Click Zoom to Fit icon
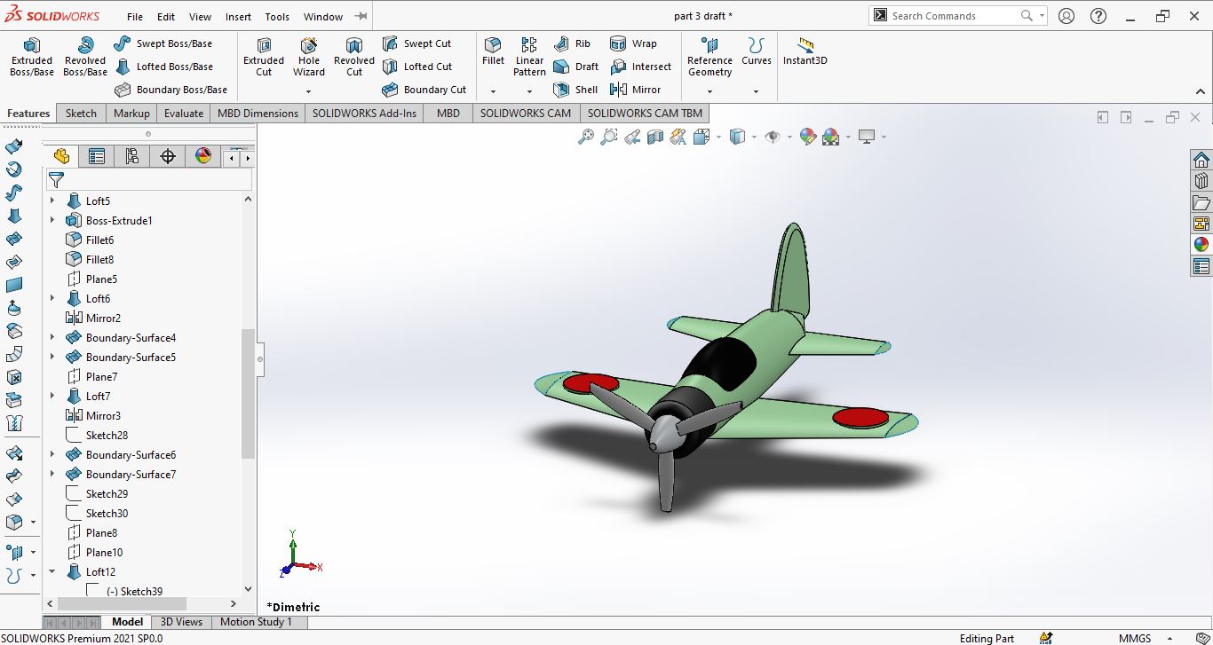Image resolution: width=1213 pixels, height=645 pixels. [x=585, y=137]
